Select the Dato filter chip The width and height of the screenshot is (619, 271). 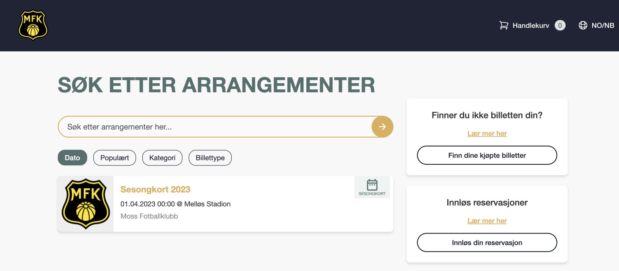click(x=72, y=158)
